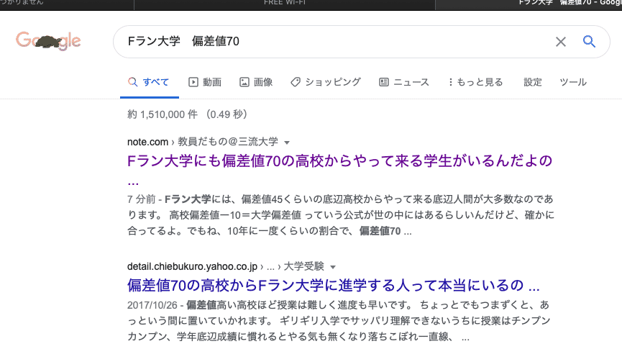The width and height of the screenshot is (622, 349).
Task: Clear the search query with X icon
Action: [x=560, y=42]
